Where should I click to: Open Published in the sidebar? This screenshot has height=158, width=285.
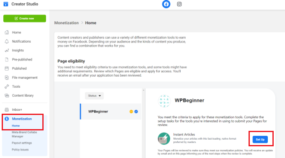(x=19, y=68)
